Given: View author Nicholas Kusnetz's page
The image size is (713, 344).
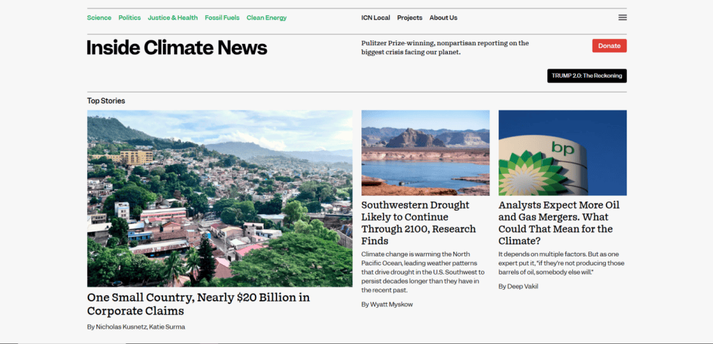Looking at the screenshot, I should pyautogui.click(x=121, y=327).
